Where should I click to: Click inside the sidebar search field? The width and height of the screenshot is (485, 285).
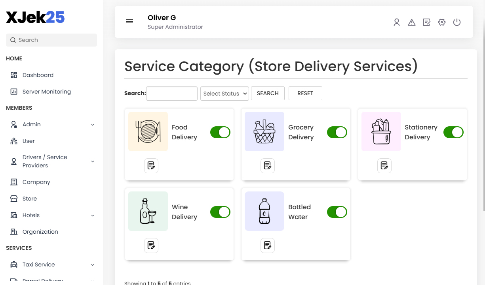pyautogui.click(x=51, y=40)
